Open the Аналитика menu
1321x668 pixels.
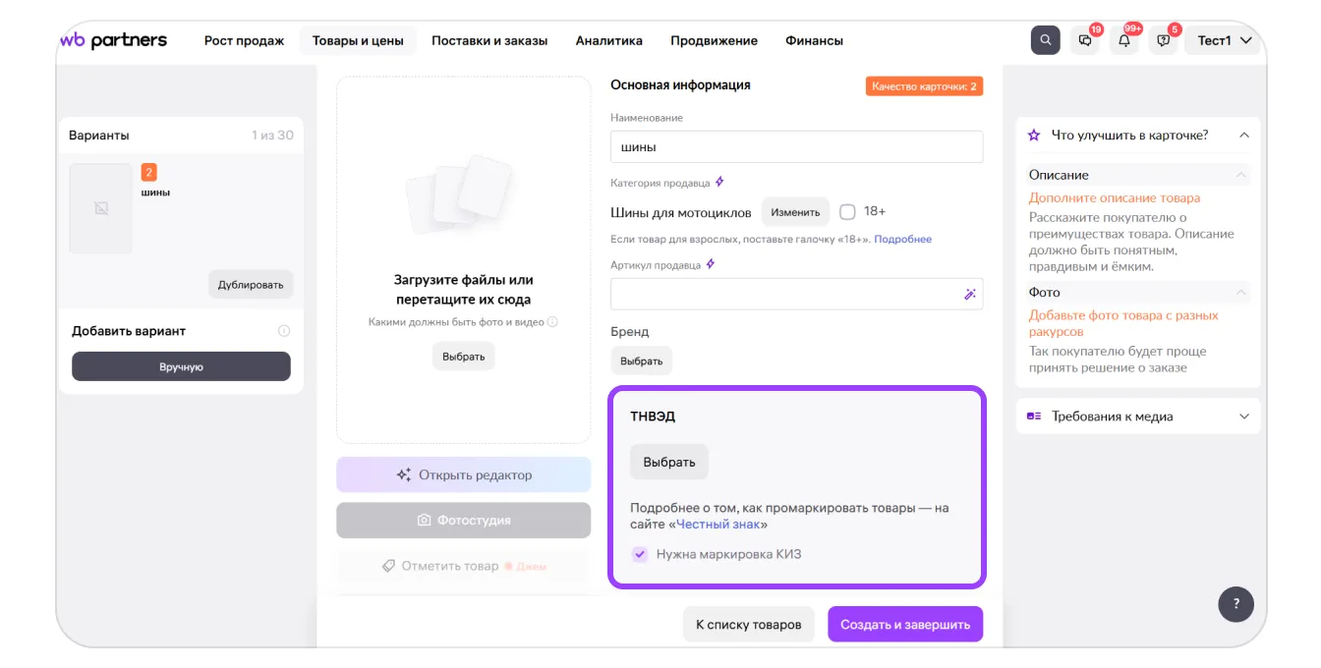608,40
